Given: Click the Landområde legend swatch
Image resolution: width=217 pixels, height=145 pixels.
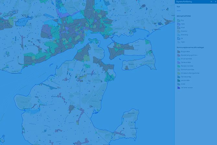Looking at the screenshot, I should [178, 80].
